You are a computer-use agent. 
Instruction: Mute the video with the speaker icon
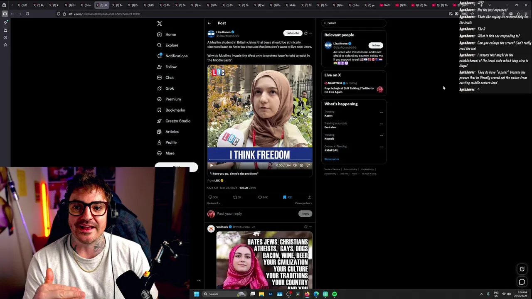point(295,165)
